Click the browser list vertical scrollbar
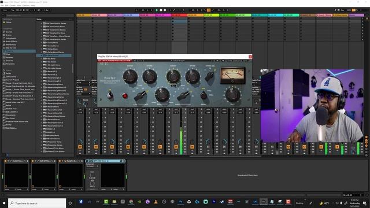Viewport: 370px width, 208px height. click(73, 68)
